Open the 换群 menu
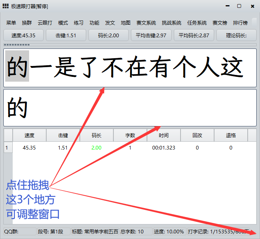 27,23
